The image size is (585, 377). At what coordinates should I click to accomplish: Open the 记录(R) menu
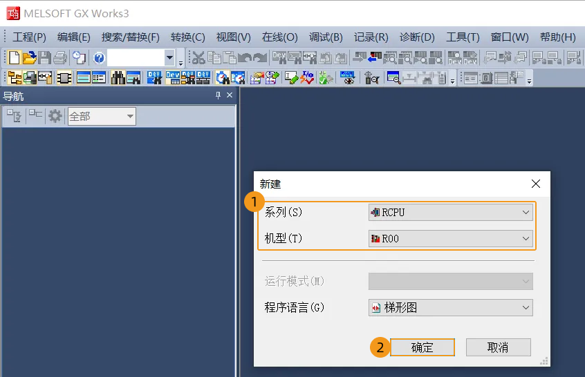pos(371,37)
